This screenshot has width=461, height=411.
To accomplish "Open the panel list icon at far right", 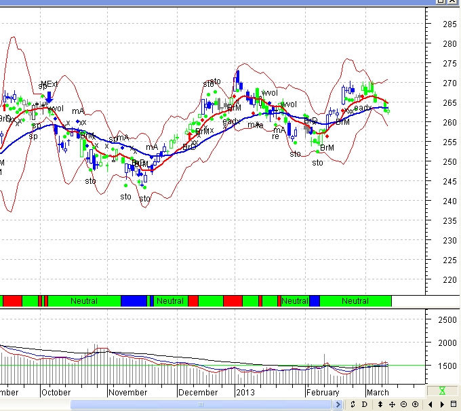I will pos(454,405).
